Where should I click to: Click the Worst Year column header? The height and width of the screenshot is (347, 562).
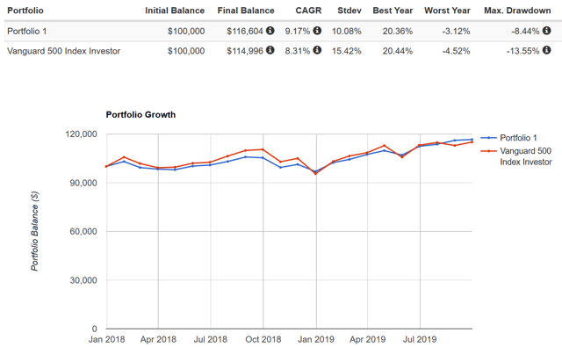(x=447, y=11)
